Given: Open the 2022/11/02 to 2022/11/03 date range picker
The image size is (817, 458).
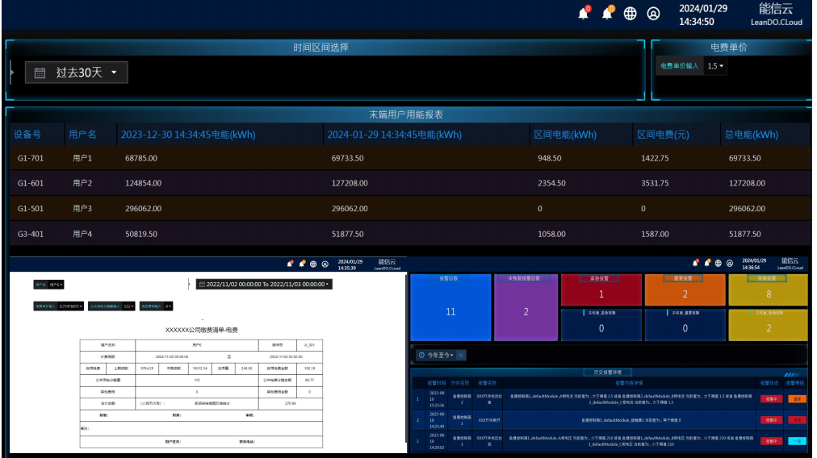Looking at the screenshot, I should click(x=264, y=285).
